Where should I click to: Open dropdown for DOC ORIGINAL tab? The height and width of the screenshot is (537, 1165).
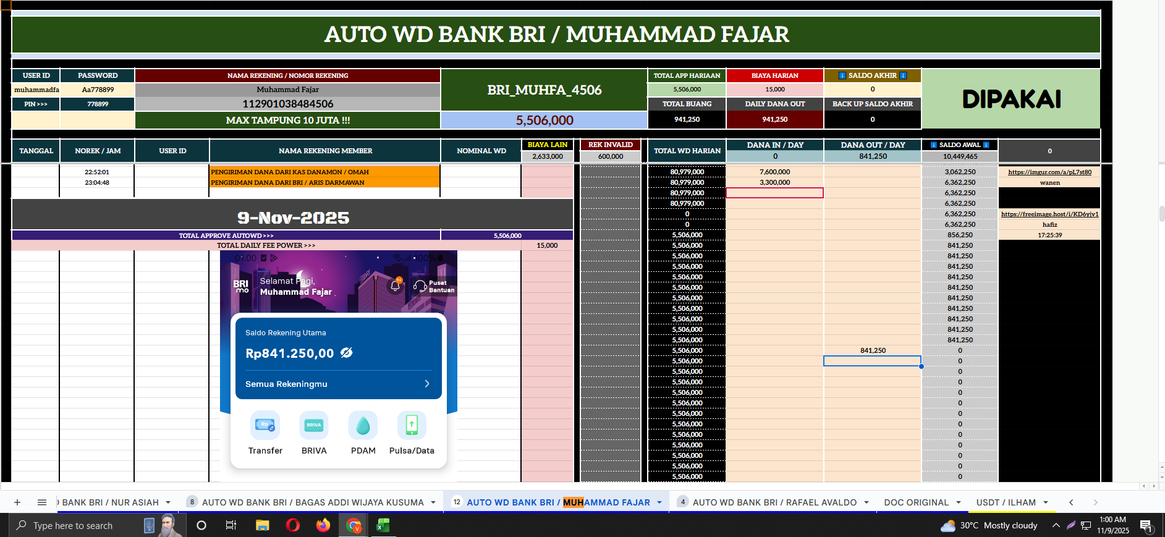(959, 502)
